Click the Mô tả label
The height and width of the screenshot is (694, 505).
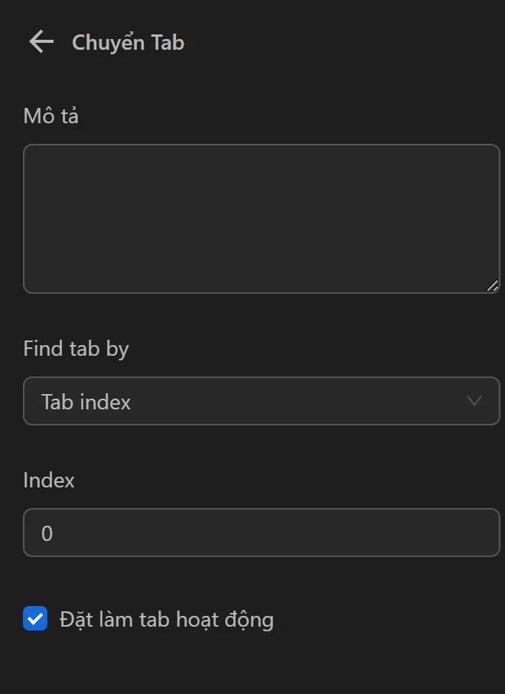click(50, 116)
